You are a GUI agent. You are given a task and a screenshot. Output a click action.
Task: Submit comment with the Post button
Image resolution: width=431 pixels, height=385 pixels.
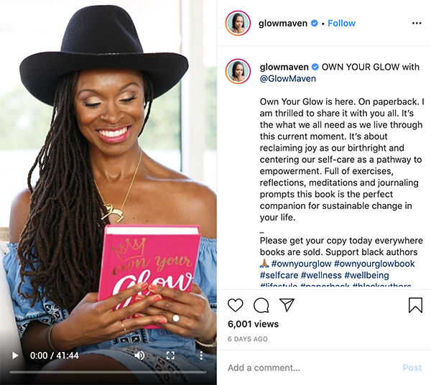[x=412, y=368]
